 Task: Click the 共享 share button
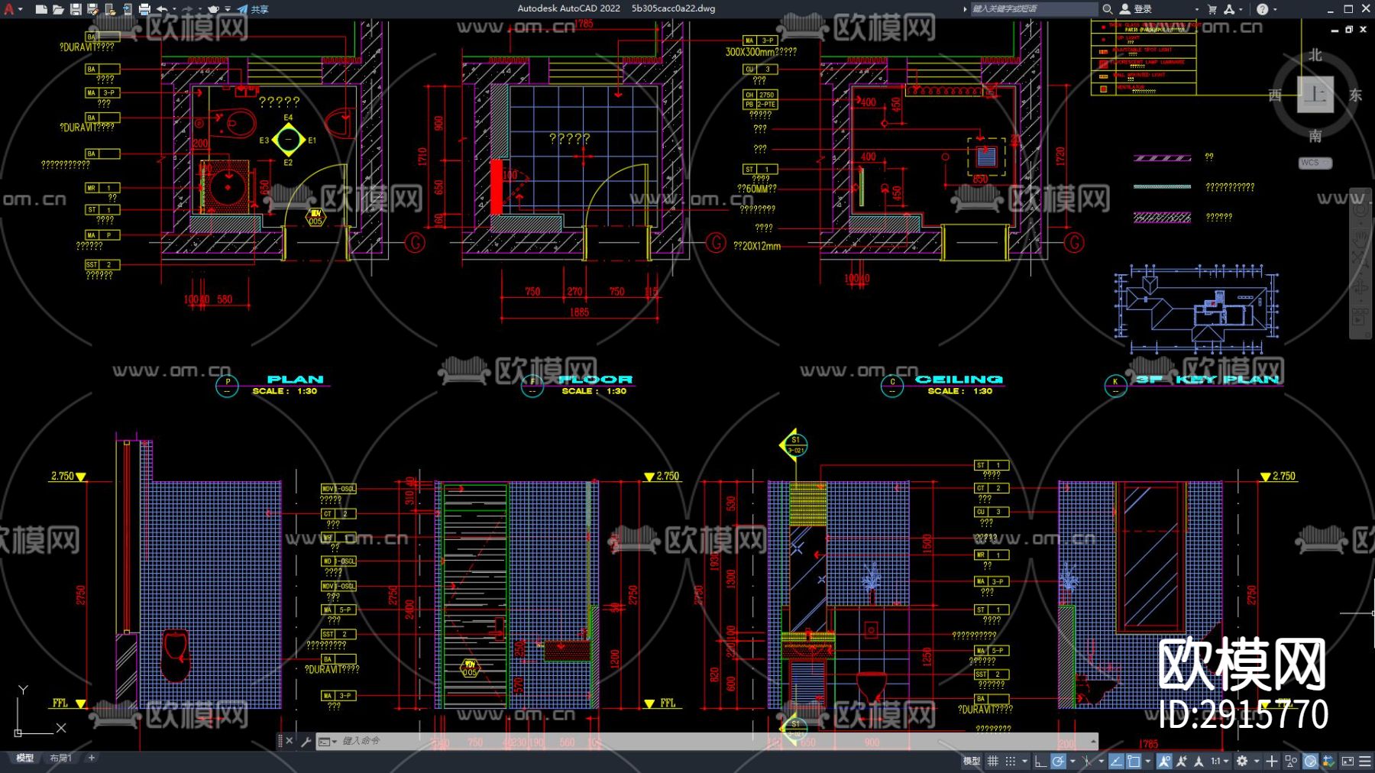point(254,9)
